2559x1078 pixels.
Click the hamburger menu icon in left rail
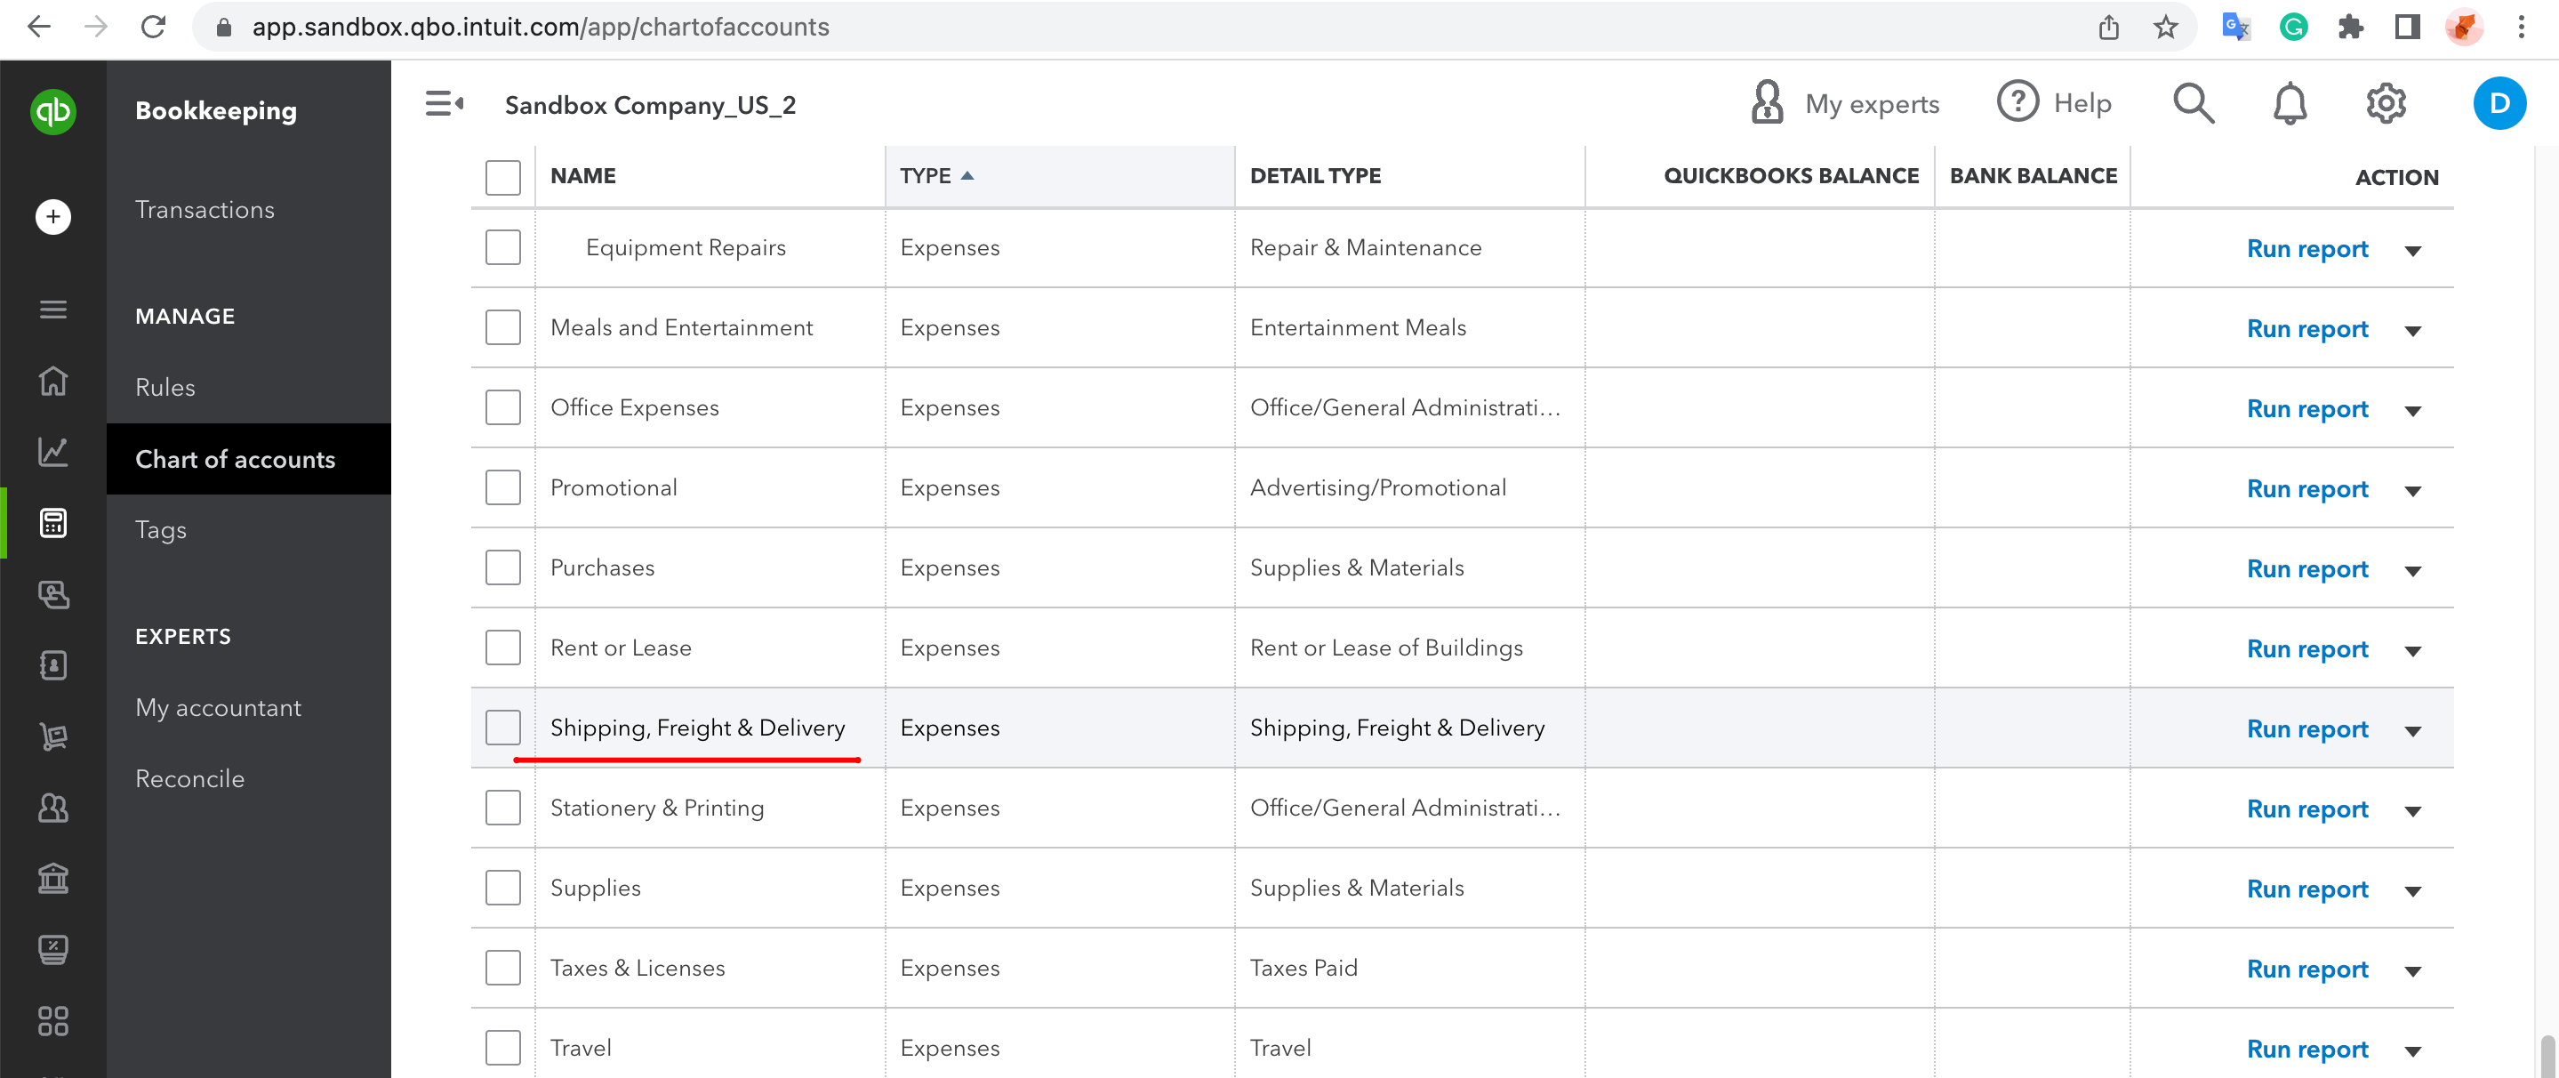[52, 310]
